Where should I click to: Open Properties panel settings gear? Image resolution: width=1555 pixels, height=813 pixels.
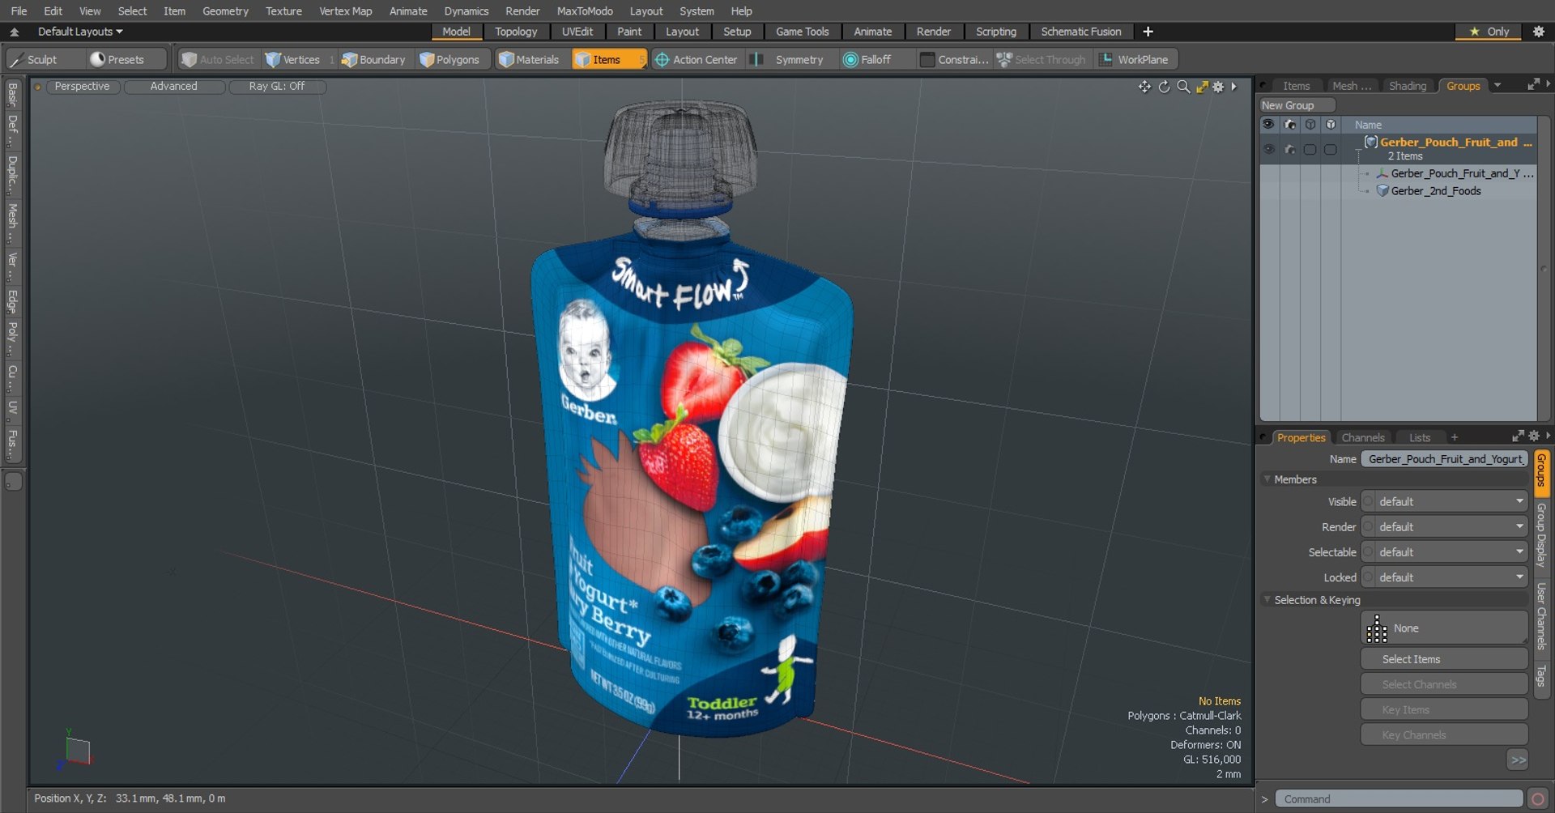(1534, 436)
